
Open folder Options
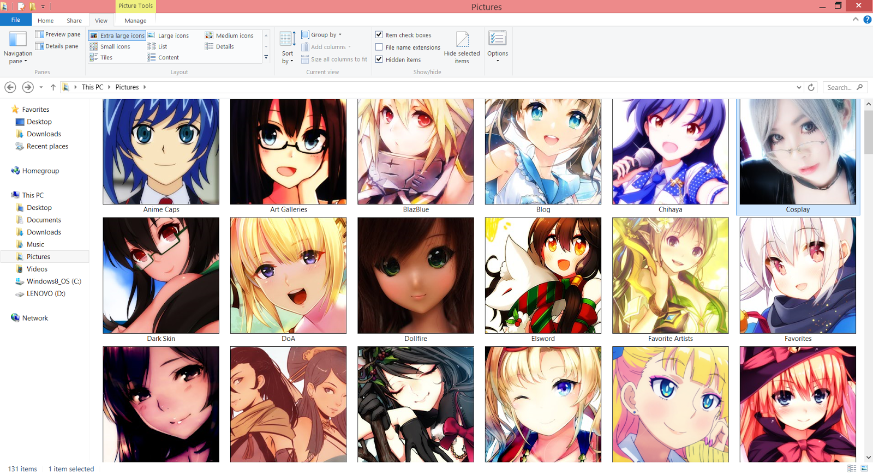(498, 47)
